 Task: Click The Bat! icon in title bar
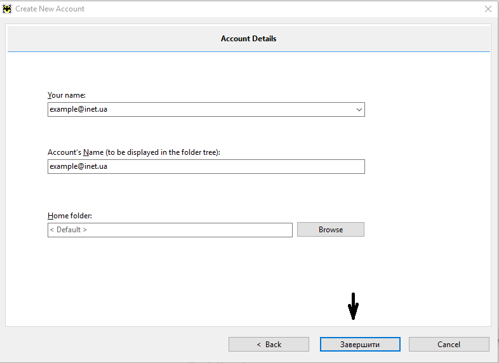pos(8,9)
